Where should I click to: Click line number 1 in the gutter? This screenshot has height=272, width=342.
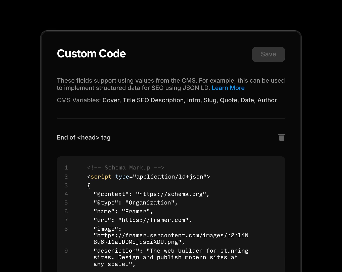(66, 168)
